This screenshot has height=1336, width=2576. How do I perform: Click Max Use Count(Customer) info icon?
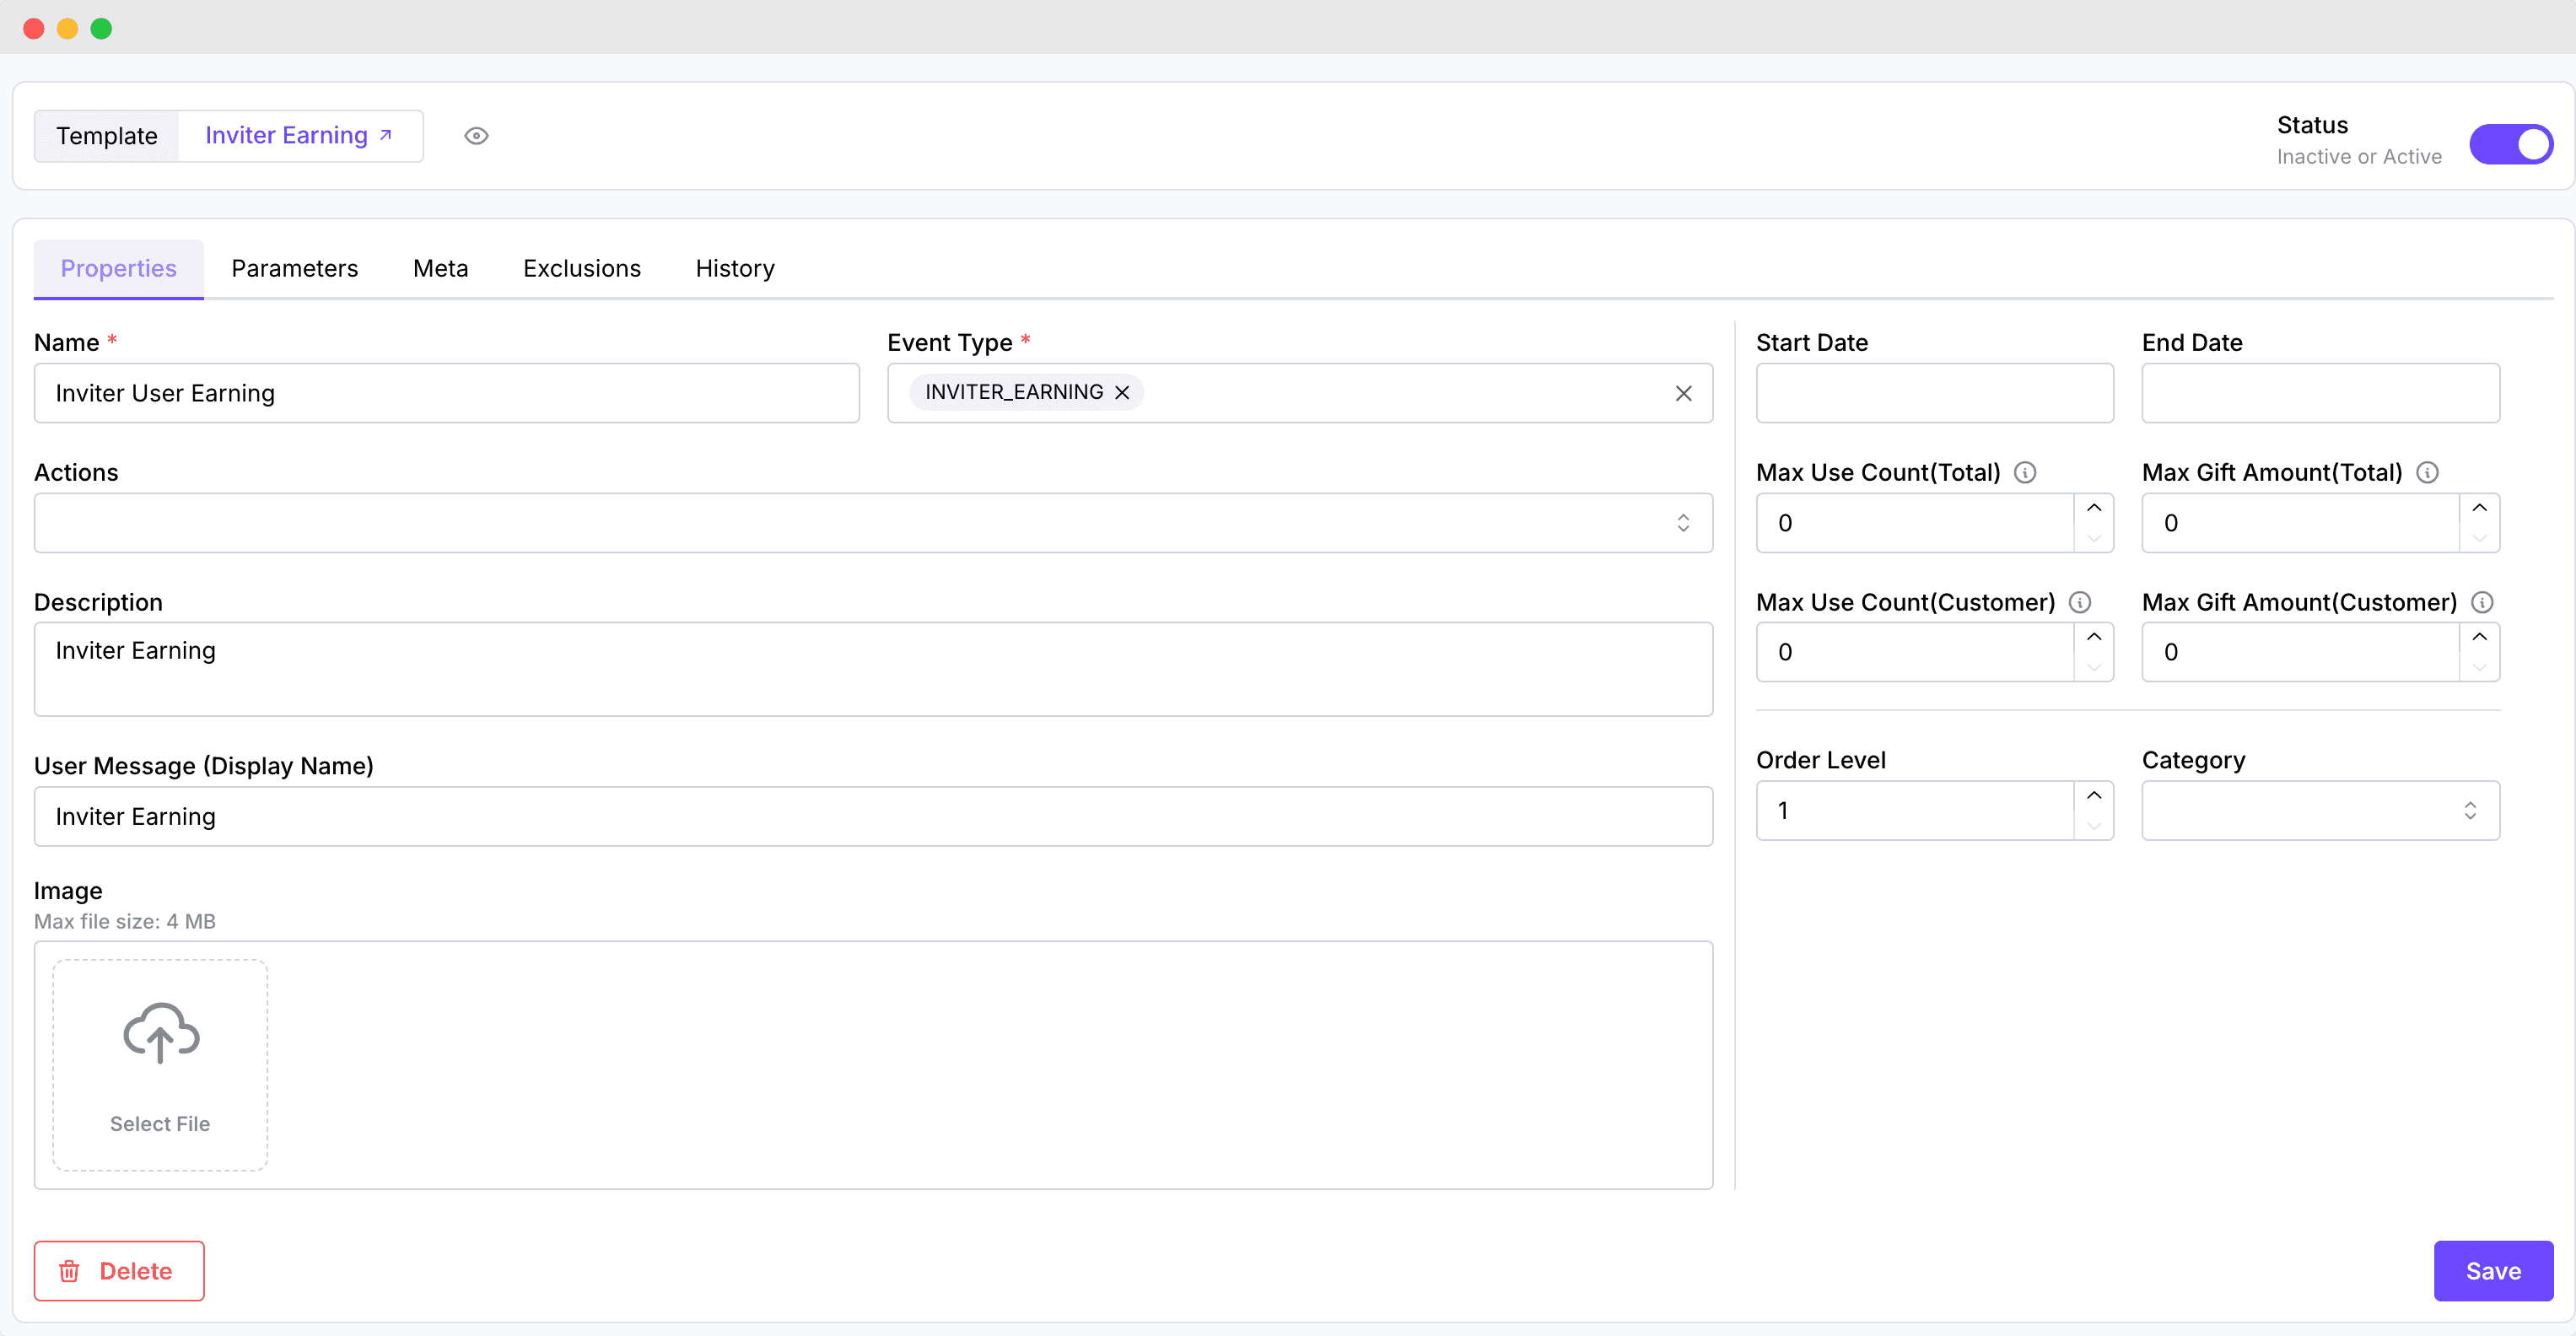click(2079, 602)
